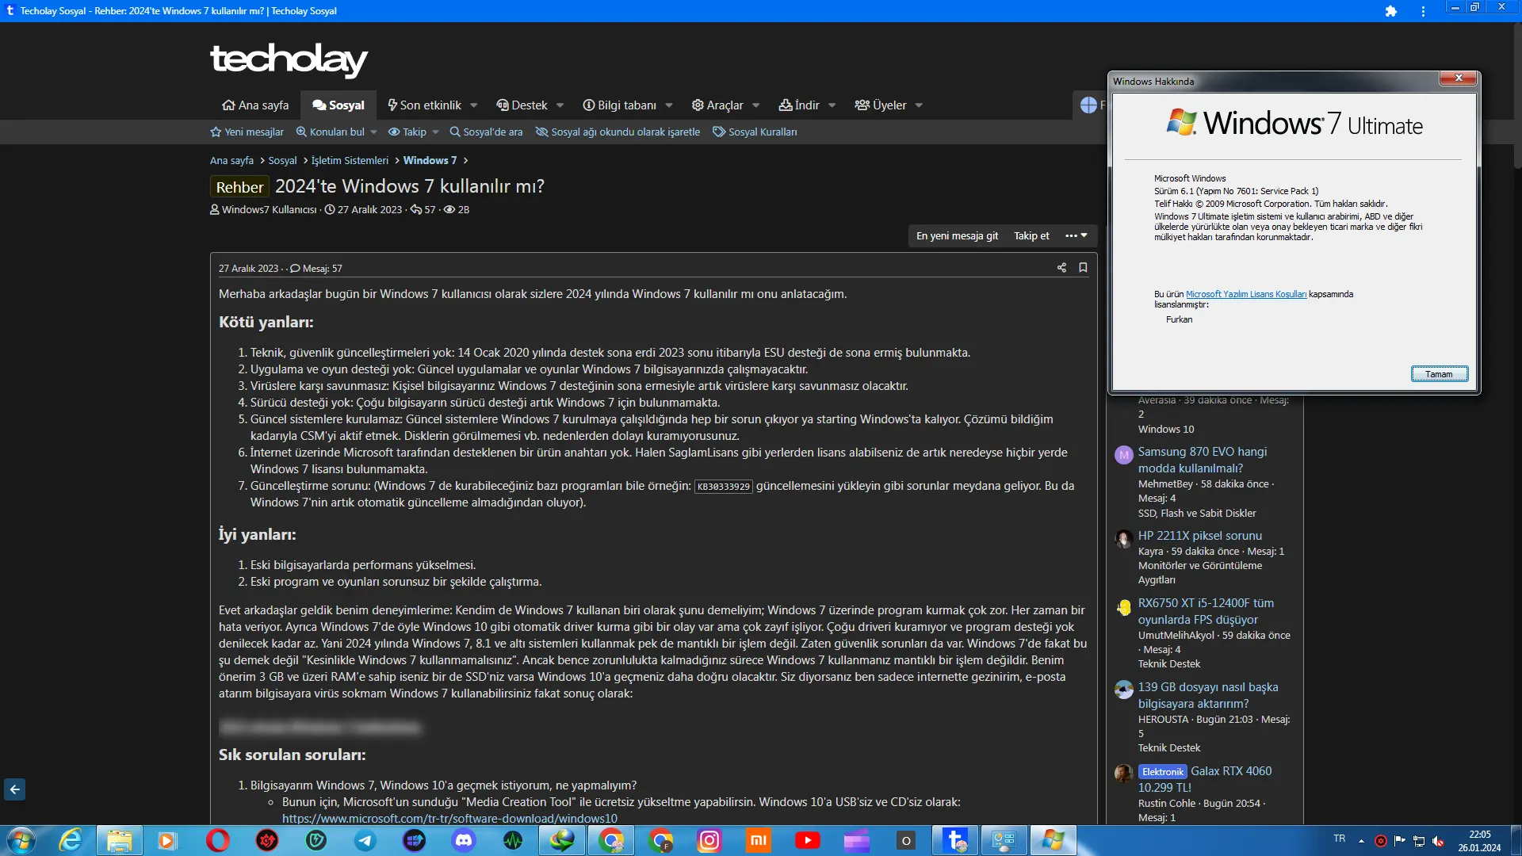The height and width of the screenshot is (856, 1522).
Task: Click En yeni mesaja git button
Action: pos(957,235)
